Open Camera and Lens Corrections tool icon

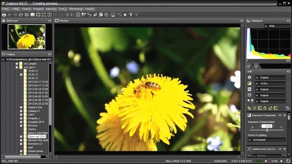click(x=255, y=108)
